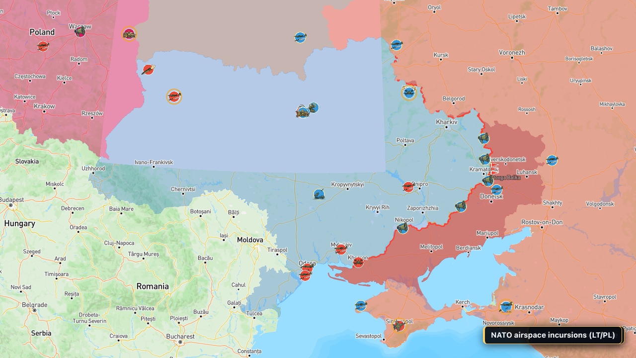Click the blue drone marker in the gray northern region
The height and width of the screenshot is (358, 636).
point(300,37)
